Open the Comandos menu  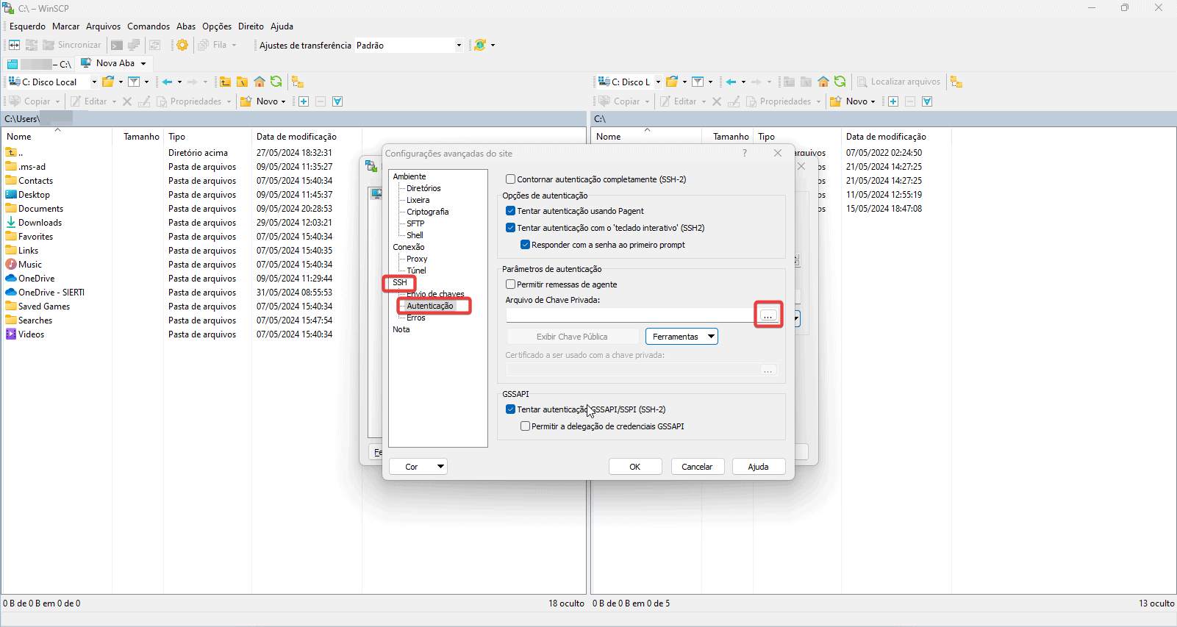tap(149, 26)
